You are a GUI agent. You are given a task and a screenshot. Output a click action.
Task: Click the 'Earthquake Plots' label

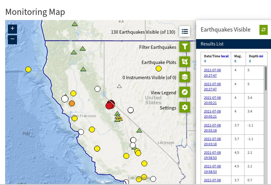[159, 62]
